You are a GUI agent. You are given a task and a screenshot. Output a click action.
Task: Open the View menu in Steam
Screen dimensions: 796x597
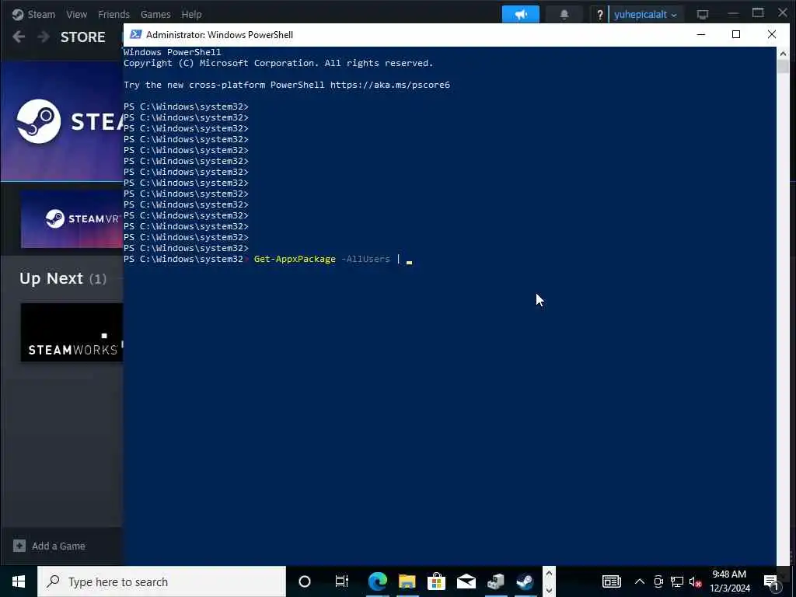tap(77, 14)
